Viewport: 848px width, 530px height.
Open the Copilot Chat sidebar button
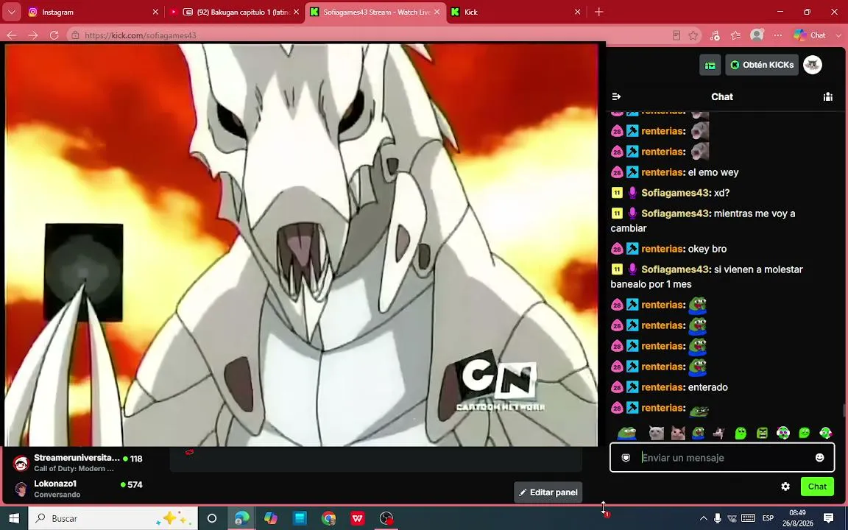pyautogui.click(x=810, y=35)
